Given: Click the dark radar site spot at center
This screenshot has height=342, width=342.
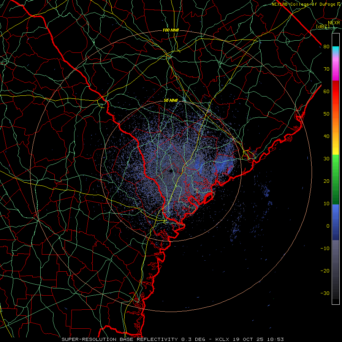Looking at the screenshot, I should tap(171, 171).
